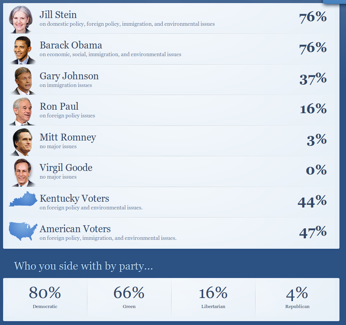Select the 66% Green party result
346x325 pixels.
129,297
